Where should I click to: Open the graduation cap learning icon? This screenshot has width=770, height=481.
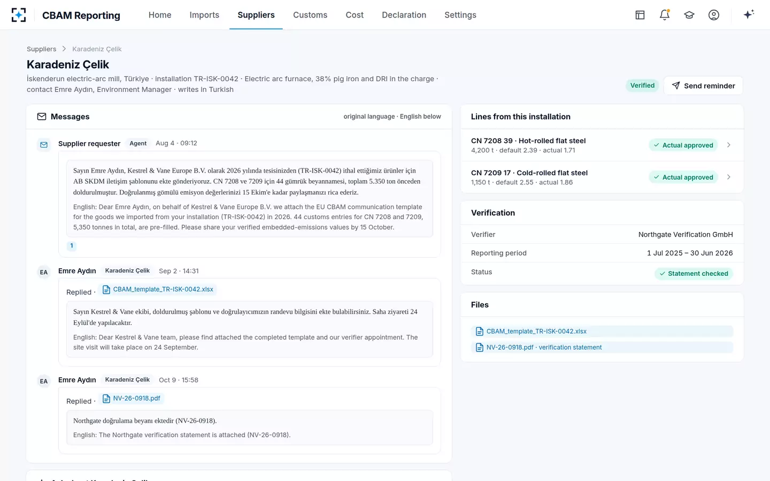[689, 15]
